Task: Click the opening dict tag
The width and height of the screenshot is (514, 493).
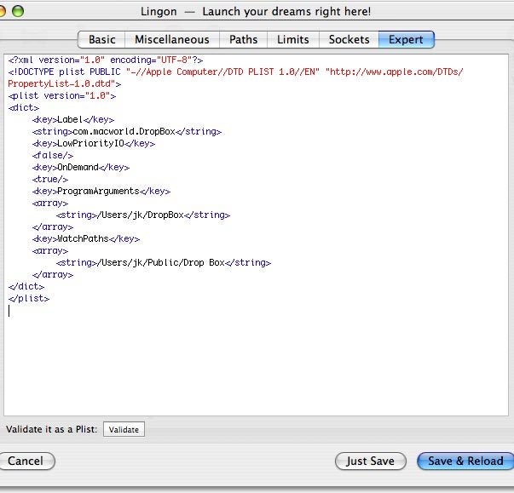Action: [x=24, y=107]
